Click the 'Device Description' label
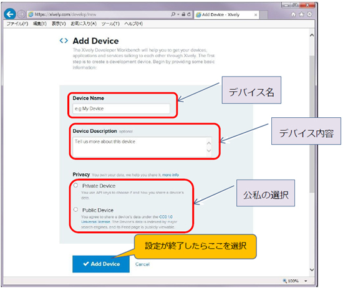Screen dimensions: 343x288 pos(95,131)
